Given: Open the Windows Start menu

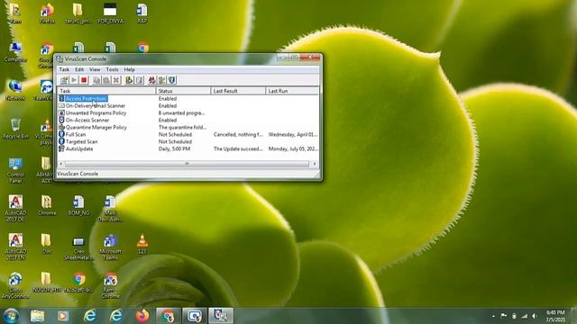Looking at the screenshot, I should coord(11,316).
